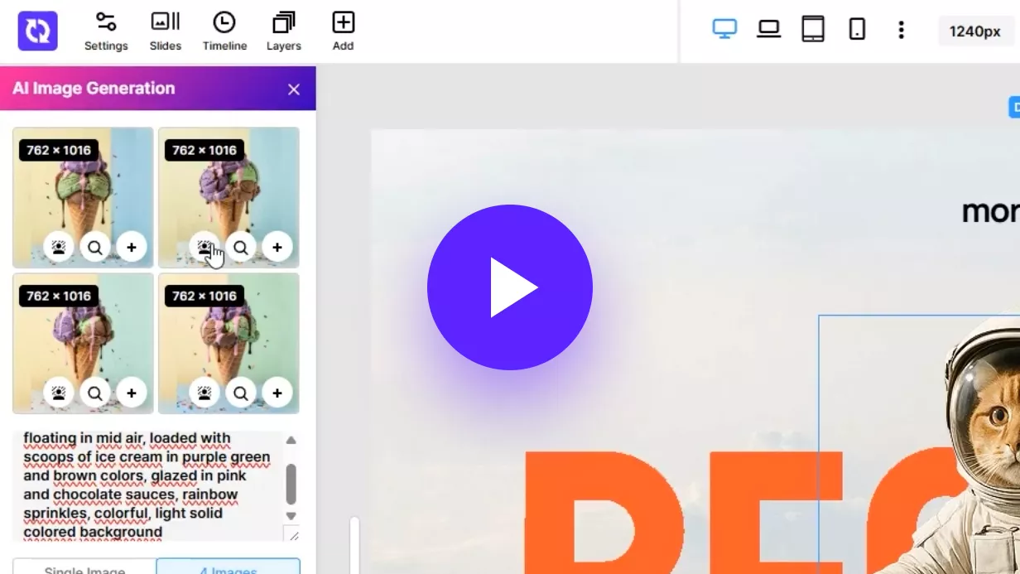Click the prompt scrollbar down arrow
The width and height of the screenshot is (1020, 574).
point(291,516)
